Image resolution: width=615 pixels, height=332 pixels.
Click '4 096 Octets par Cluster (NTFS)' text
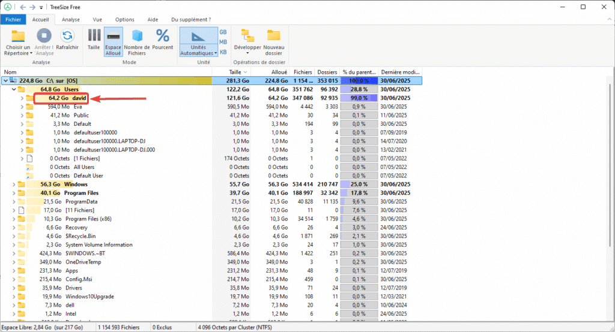pyautogui.click(x=235, y=327)
